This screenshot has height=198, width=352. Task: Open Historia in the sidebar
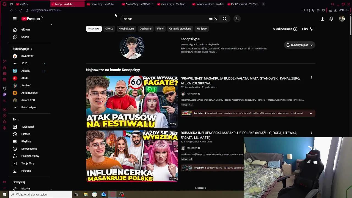point(29,134)
